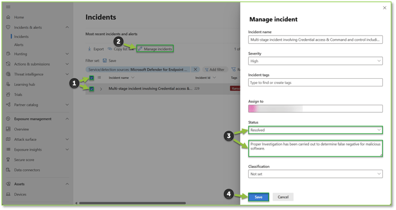Expand the Multi-stage incident row chevron
396x210 pixels.
click(x=101, y=89)
